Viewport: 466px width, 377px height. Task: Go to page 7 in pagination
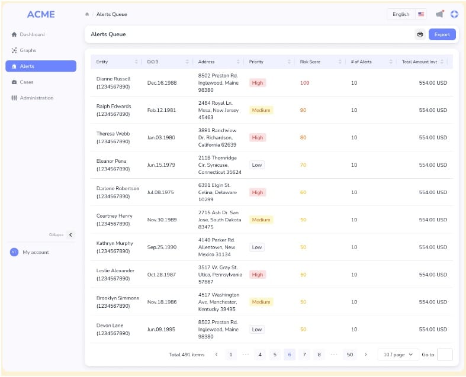click(x=304, y=355)
